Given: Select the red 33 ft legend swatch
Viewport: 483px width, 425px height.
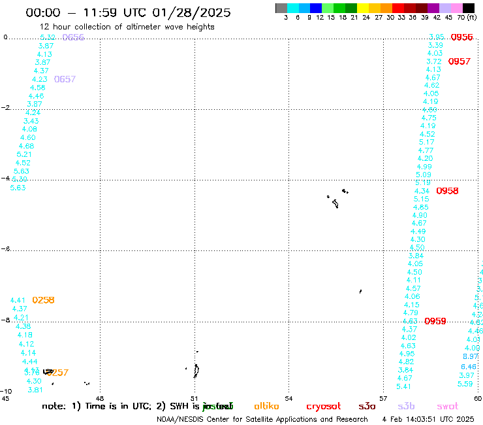Looking at the screenshot, I should click(398, 8).
